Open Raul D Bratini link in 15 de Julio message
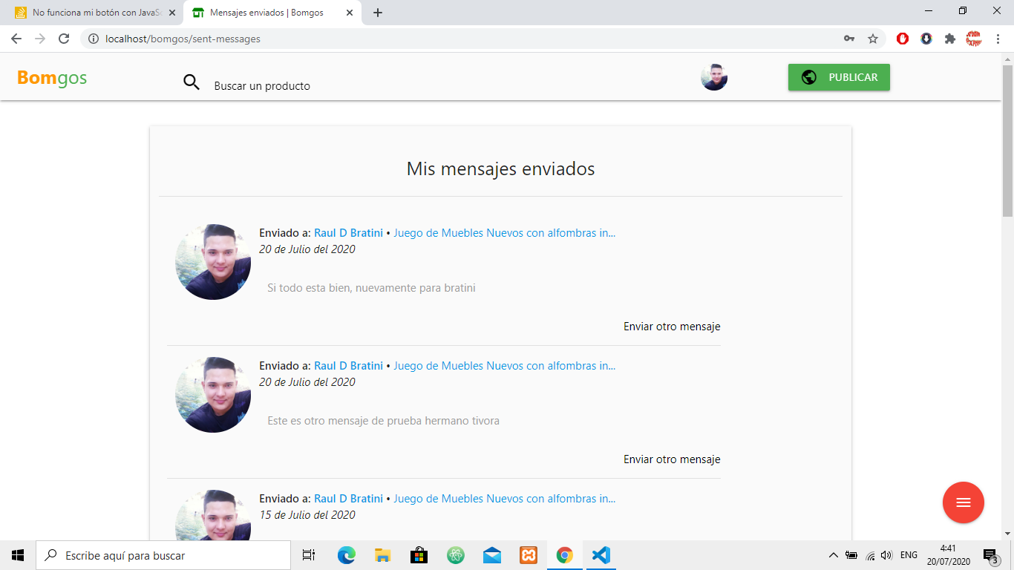This screenshot has width=1014, height=570. [x=348, y=499]
